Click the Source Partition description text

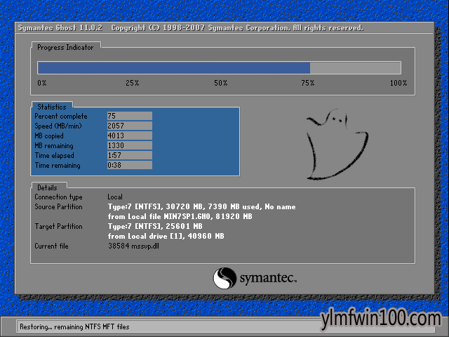pyautogui.click(x=201, y=211)
